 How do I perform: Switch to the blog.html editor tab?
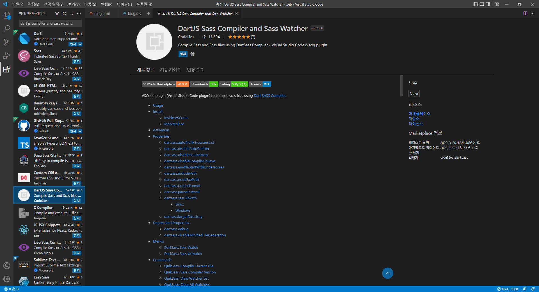point(102,13)
